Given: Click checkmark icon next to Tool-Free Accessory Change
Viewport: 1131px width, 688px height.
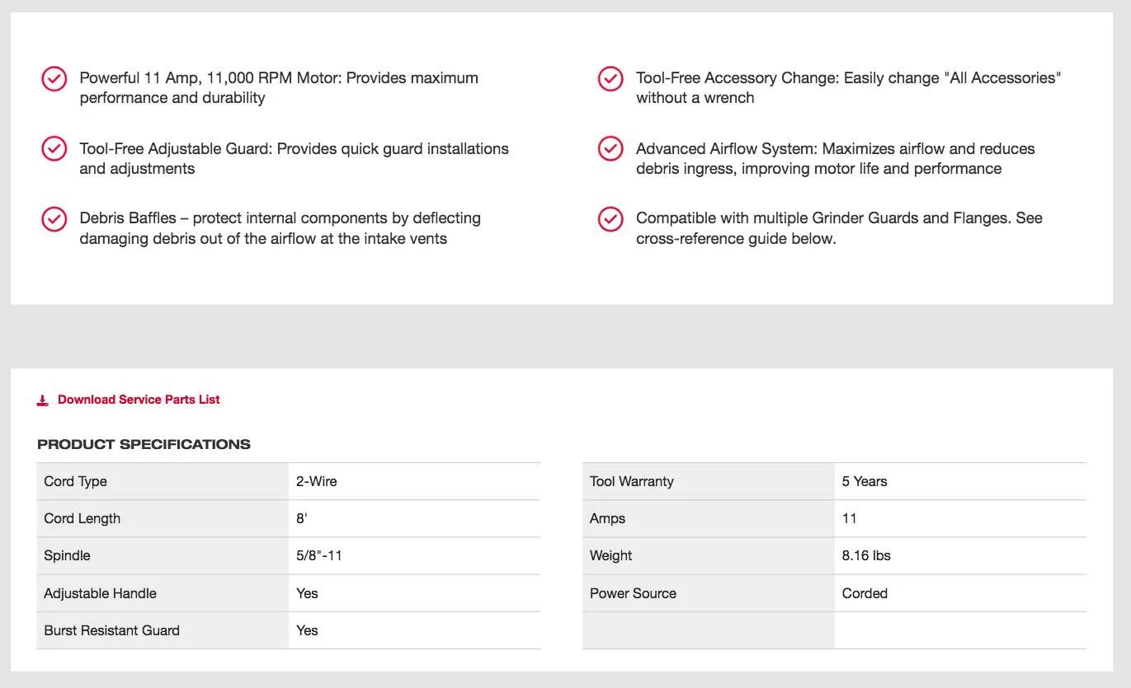Looking at the screenshot, I should 610,79.
